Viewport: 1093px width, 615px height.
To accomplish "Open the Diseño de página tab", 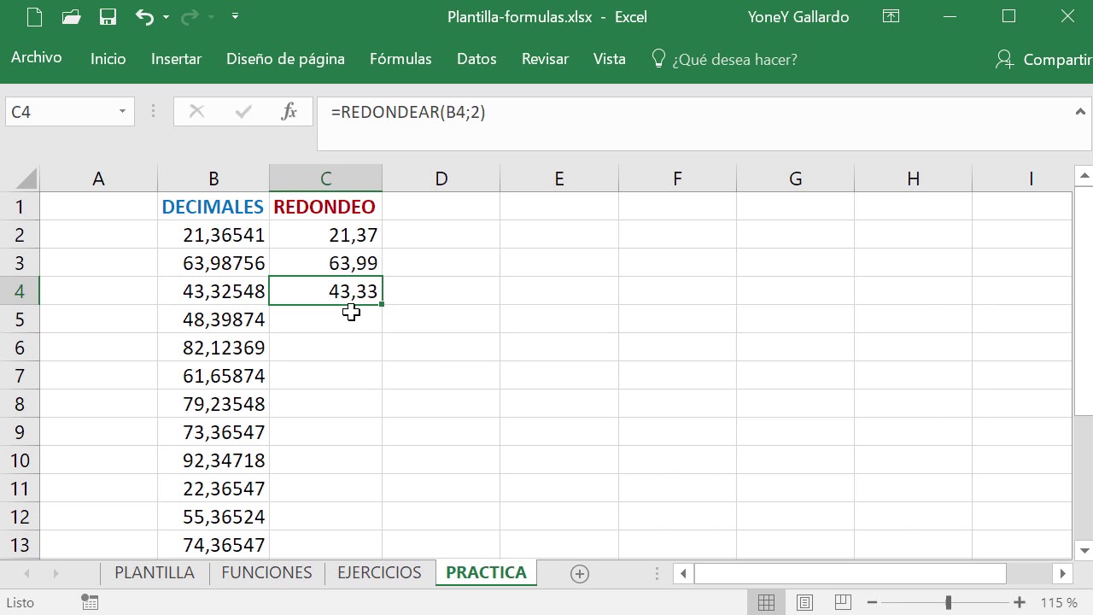I will 285,59.
